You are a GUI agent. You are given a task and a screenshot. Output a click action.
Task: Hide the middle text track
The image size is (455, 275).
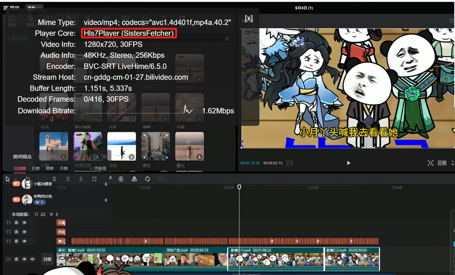24,232
